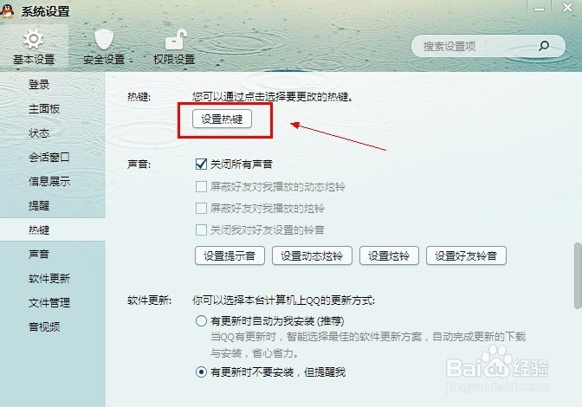Uncheck 关闭所有声音 checkbox

(x=201, y=164)
